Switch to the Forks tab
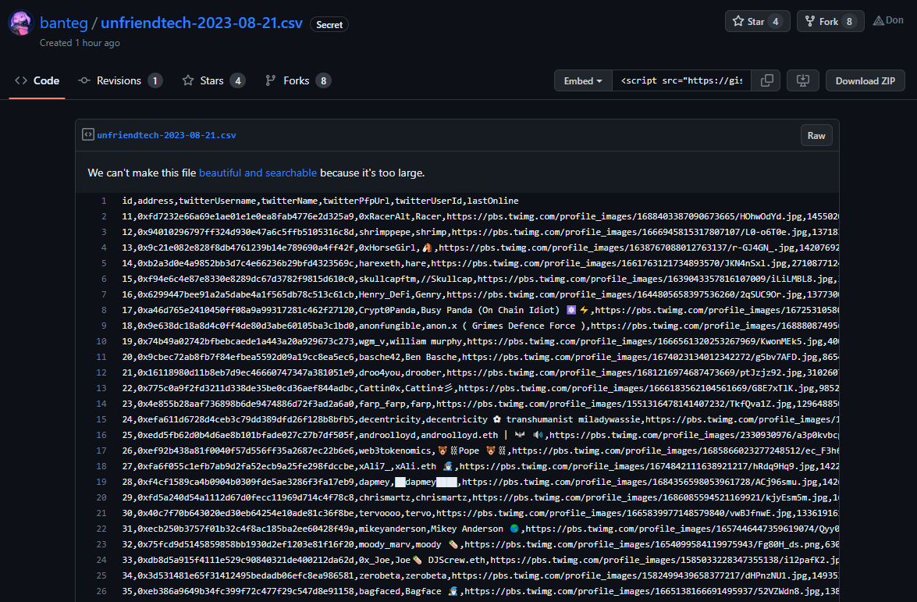Image resolution: width=917 pixels, height=602 pixels. pos(298,80)
